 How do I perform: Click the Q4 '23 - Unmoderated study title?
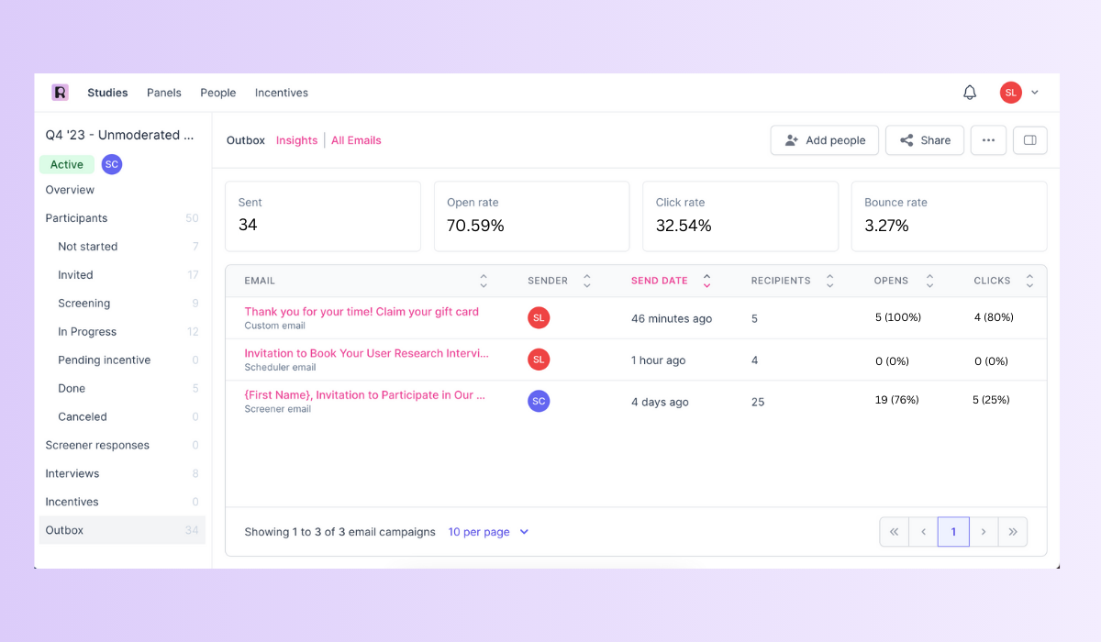pos(120,135)
